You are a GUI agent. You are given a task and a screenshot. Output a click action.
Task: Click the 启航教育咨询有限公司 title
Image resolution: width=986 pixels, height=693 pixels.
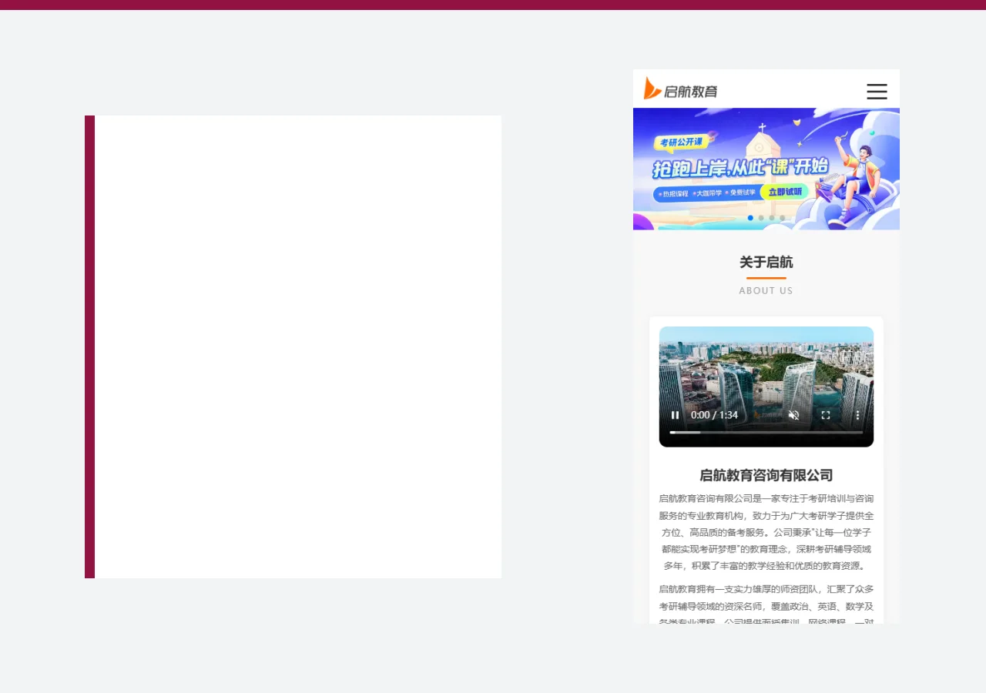click(766, 475)
